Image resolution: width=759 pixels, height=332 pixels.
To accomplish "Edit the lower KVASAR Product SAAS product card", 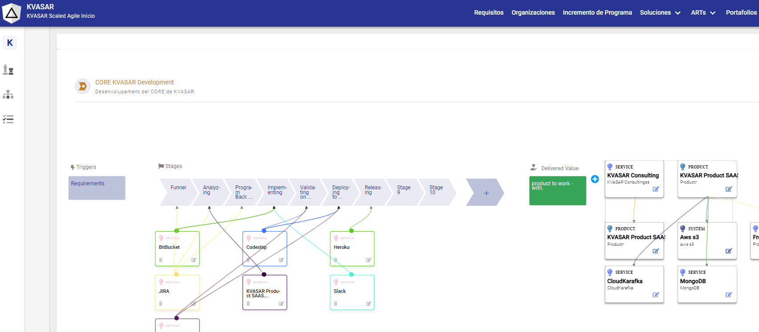I will tap(656, 251).
